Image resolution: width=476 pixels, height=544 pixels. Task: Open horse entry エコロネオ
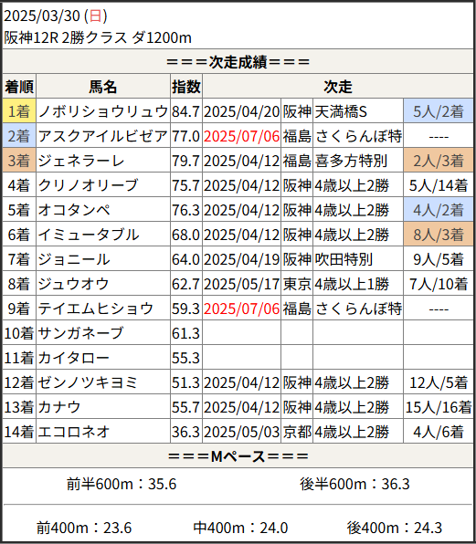pyautogui.click(x=74, y=432)
